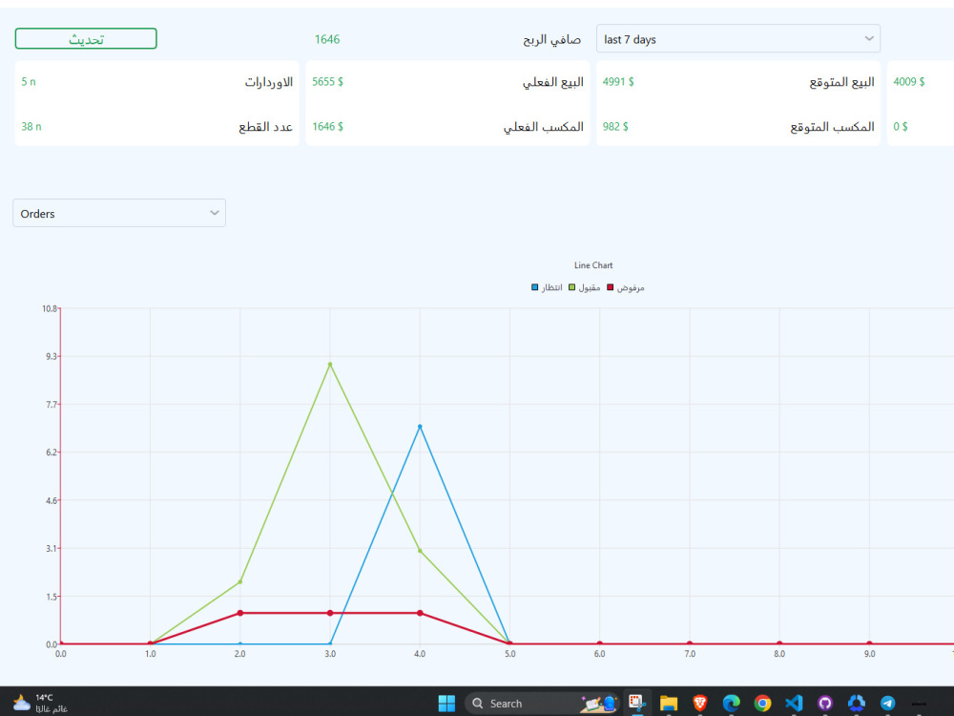
Task: Open the Start menu
Action: tap(446, 703)
